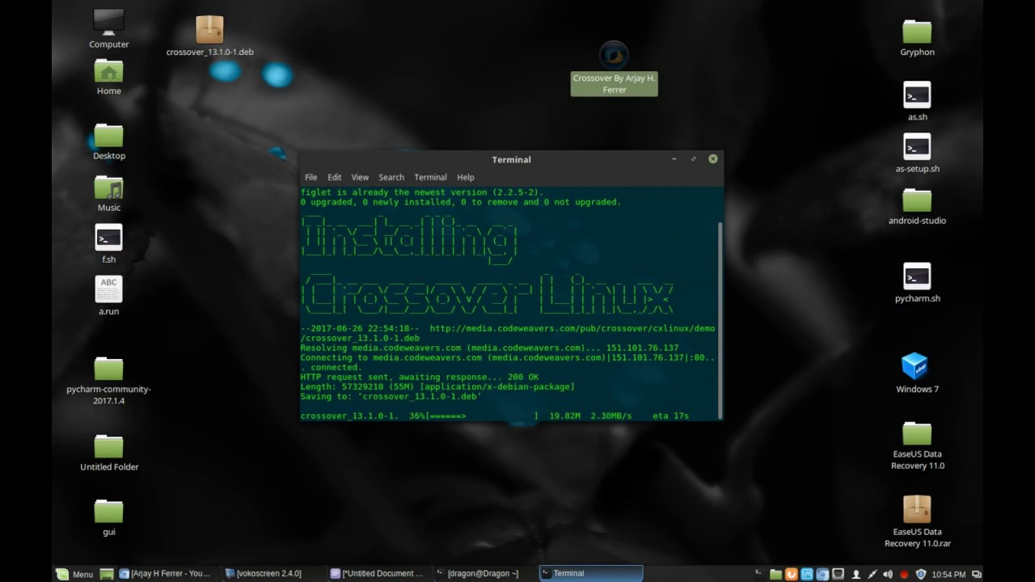Click the red recording indicator tray icon
This screenshot has height=582, width=1035.
tap(904, 574)
